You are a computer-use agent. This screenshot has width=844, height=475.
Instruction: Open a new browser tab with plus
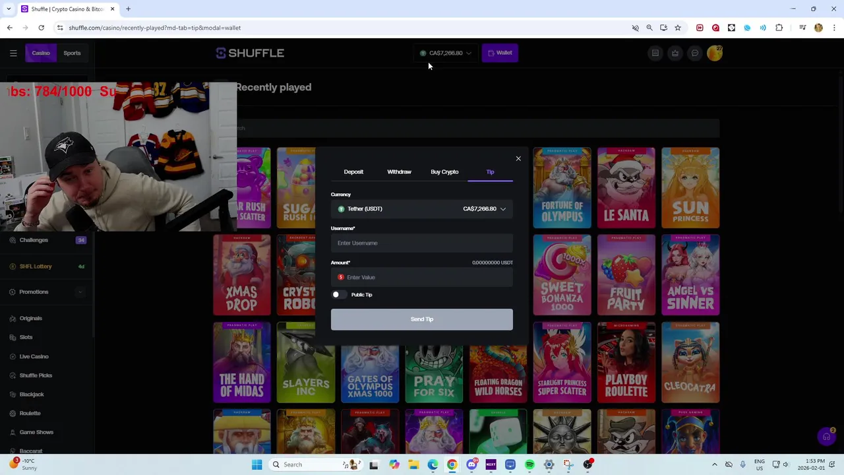coord(128,9)
